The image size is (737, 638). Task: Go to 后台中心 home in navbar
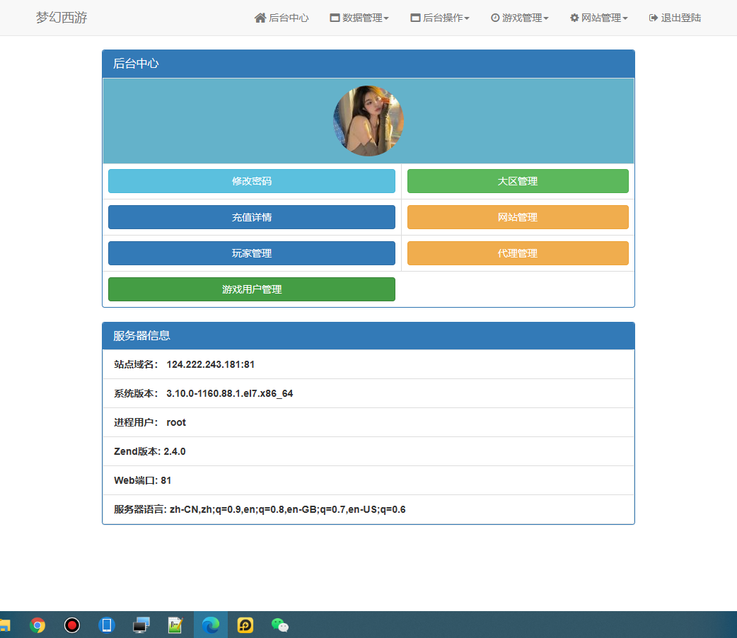pyautogui.click(x=282, y=18)
